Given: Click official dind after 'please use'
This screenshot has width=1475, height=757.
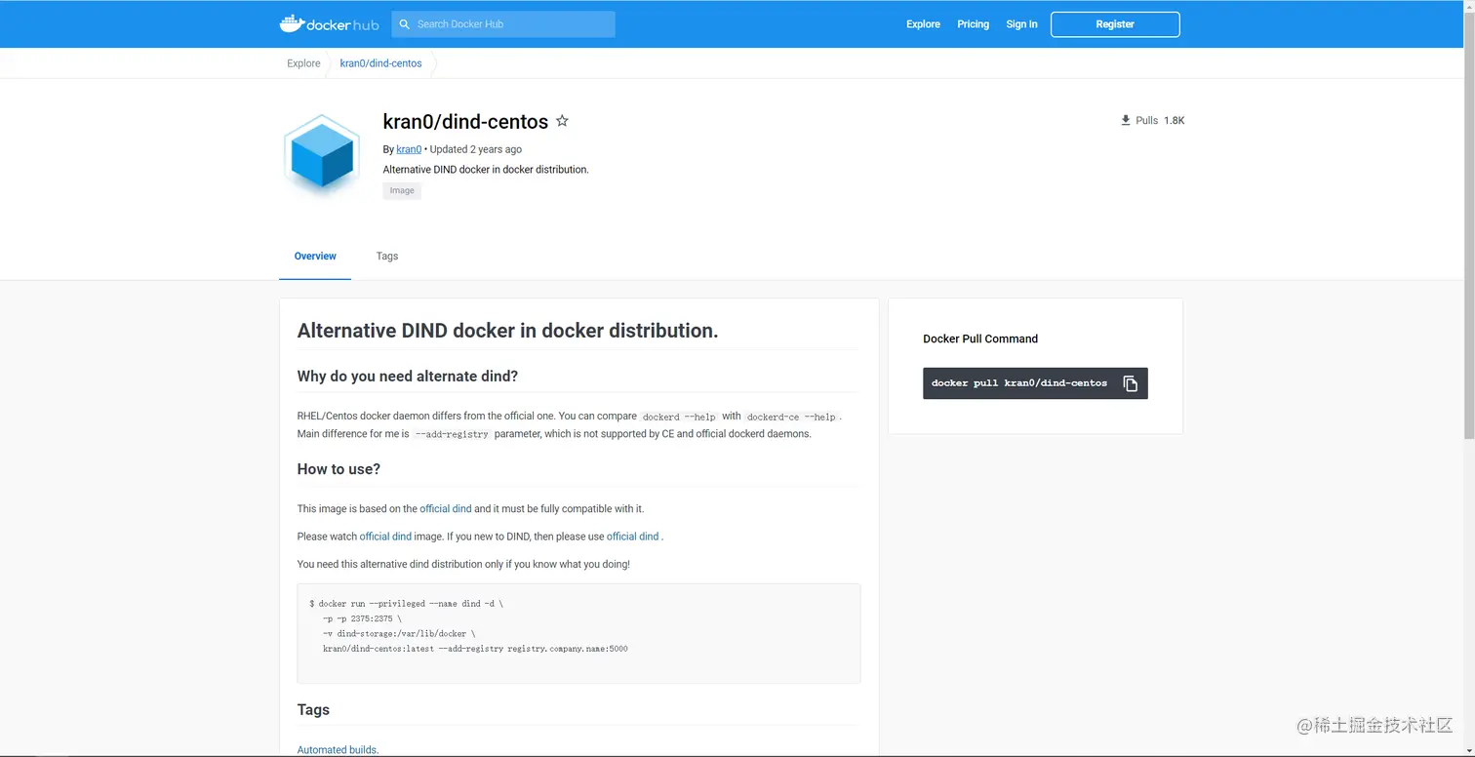Looking at the screenshot, I should pos(633,537).
